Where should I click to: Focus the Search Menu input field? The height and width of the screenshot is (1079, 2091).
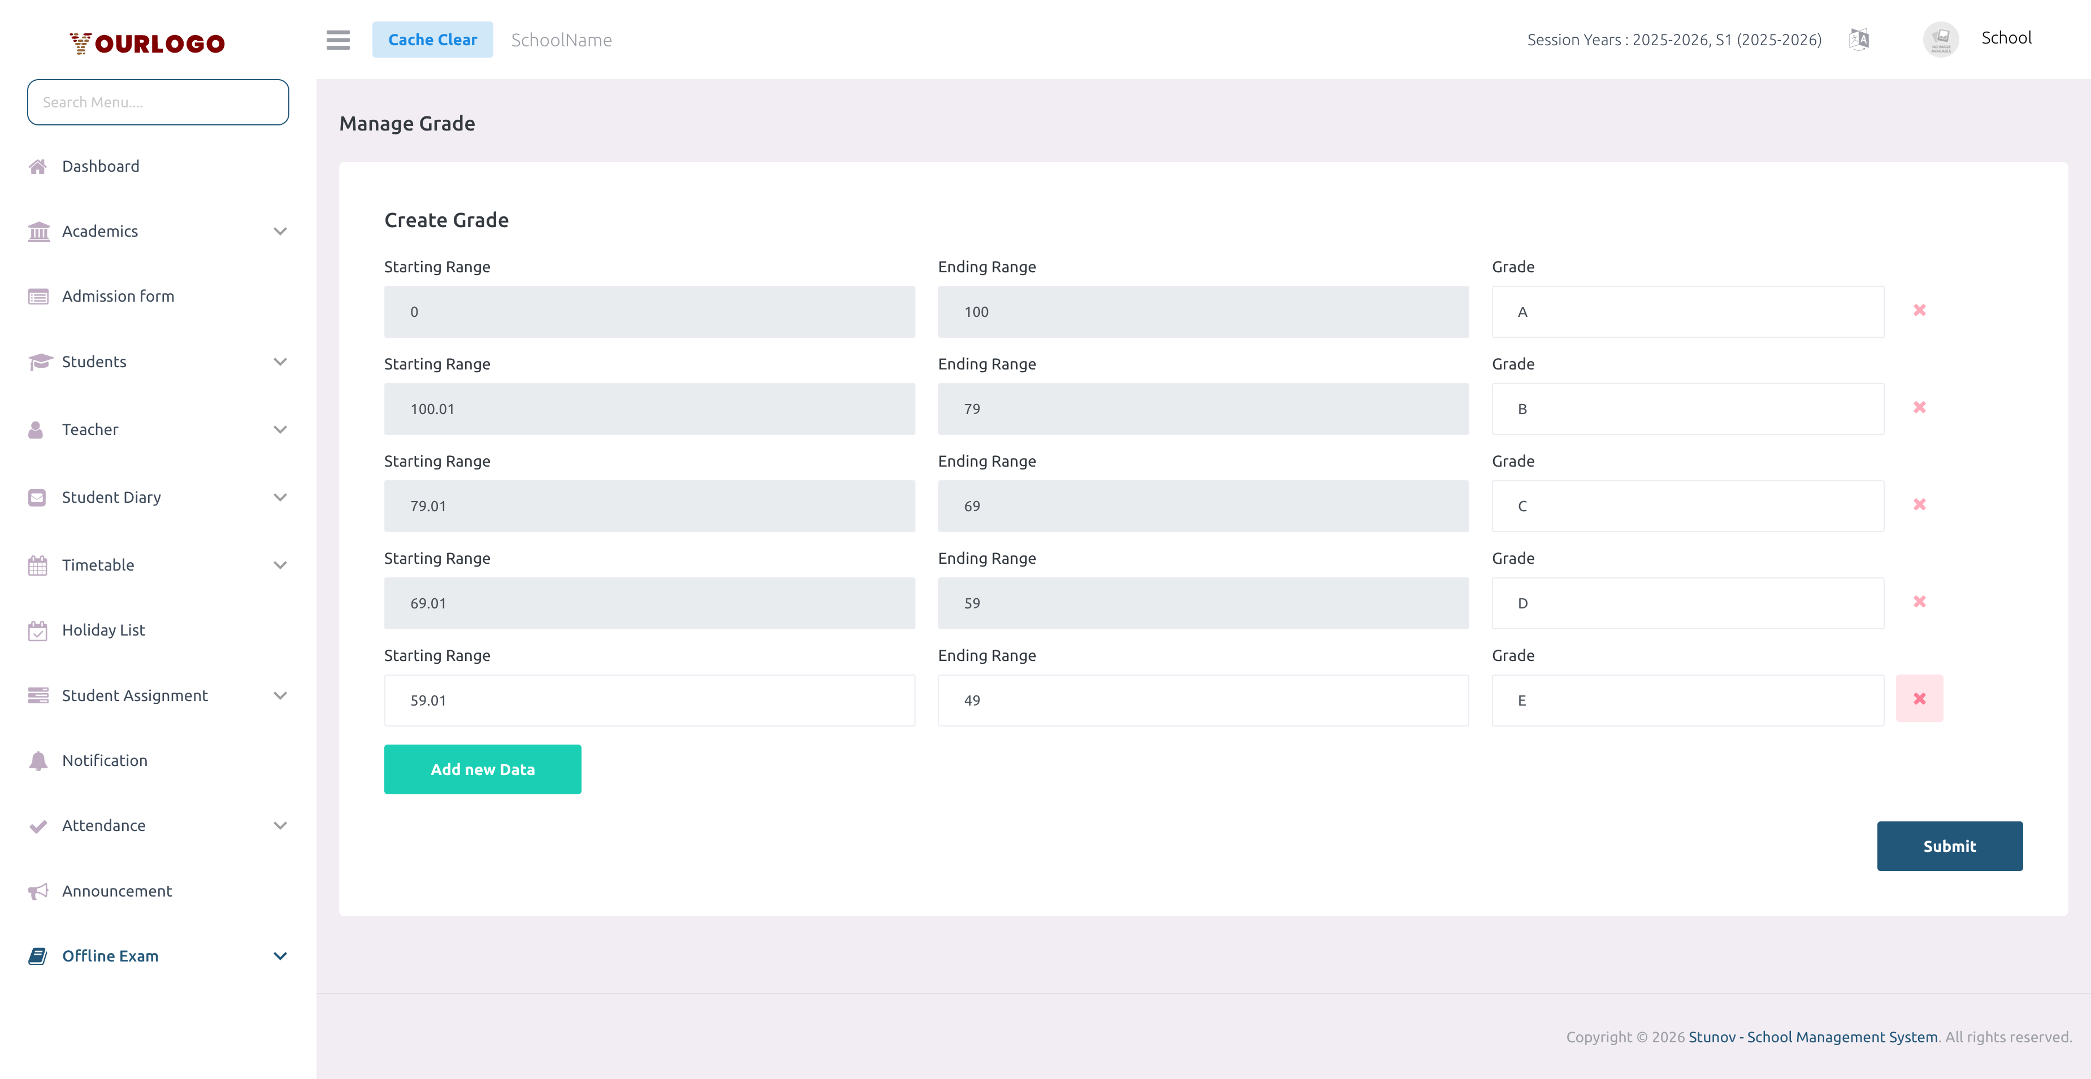tap(158, 102)
